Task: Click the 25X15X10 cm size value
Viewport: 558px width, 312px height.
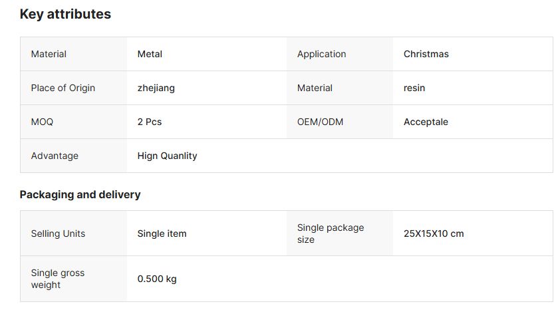Action: pyautogui.click(x=434, y=234)
